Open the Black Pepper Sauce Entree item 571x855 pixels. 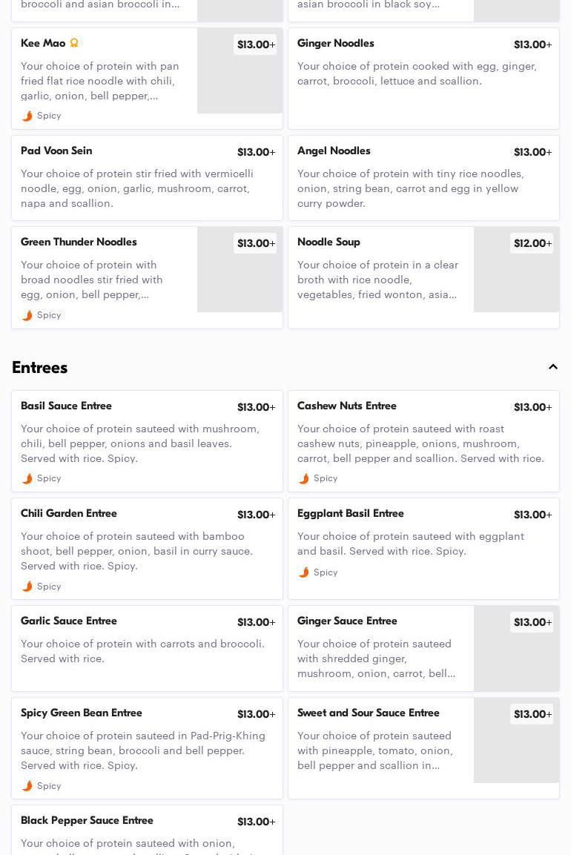pyautogui.click(x=148, y=830)
